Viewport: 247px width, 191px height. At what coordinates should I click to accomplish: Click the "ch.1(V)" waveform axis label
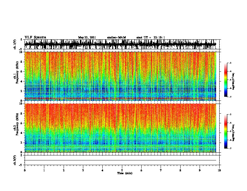[x=15, y=44]
